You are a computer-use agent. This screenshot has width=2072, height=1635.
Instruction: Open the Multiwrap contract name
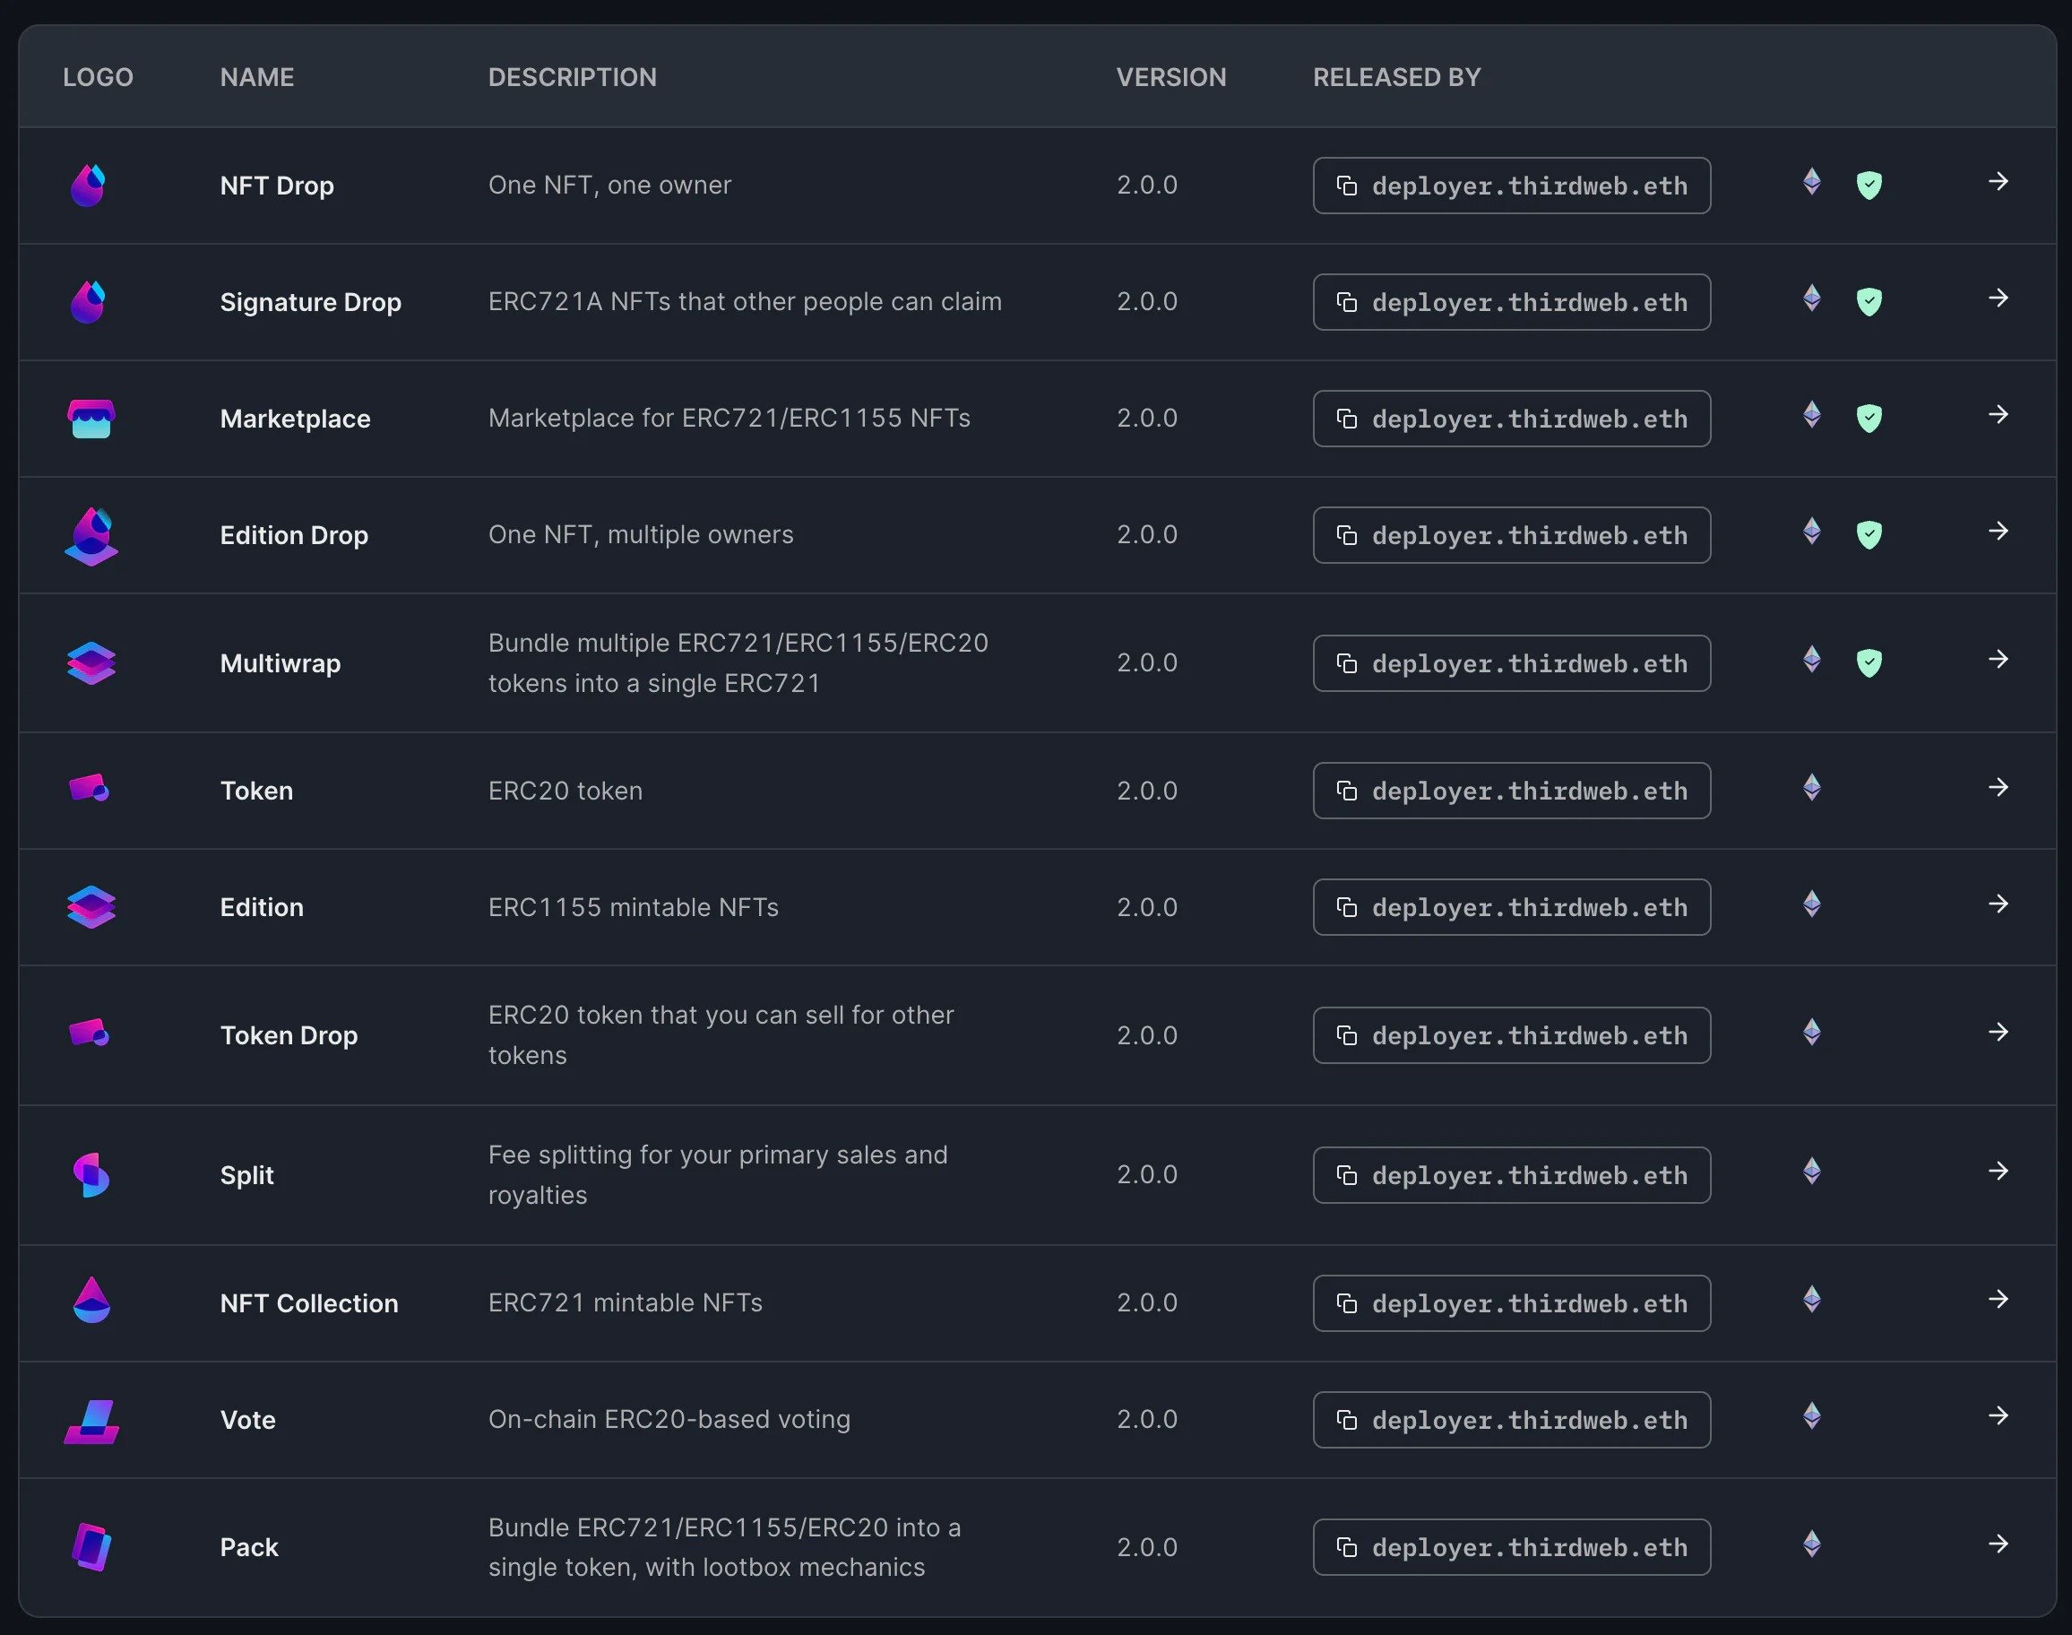(x=280, y=663)
